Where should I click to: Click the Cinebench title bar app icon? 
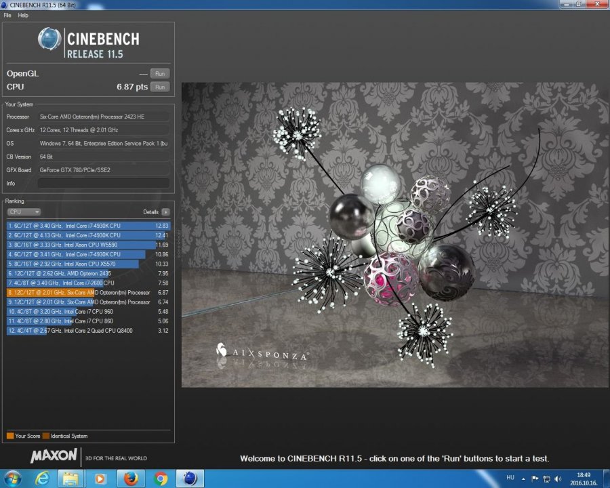(x=4, y=5)
